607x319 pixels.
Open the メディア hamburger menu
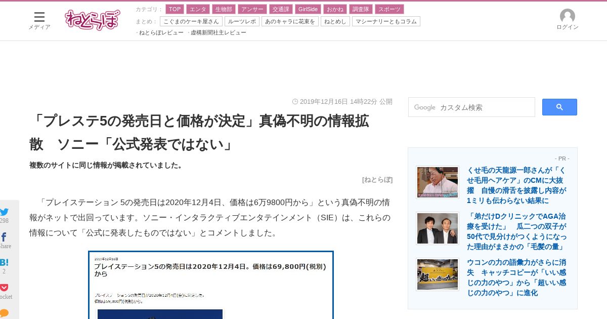click(39, 20)
